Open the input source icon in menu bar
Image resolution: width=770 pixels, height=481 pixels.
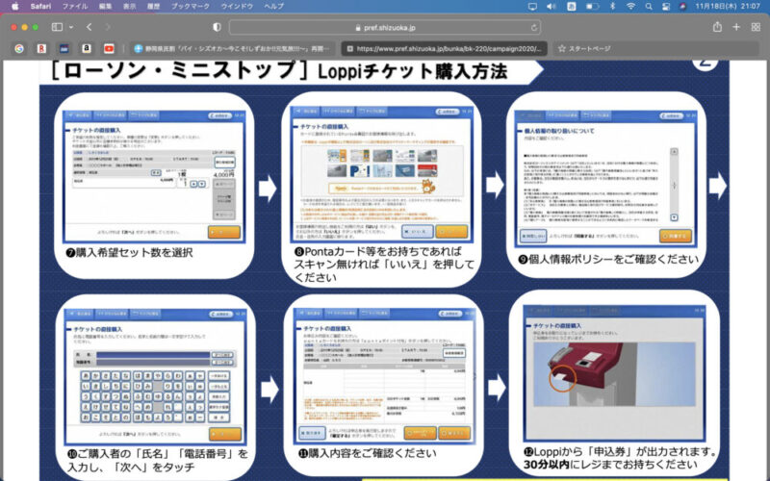571,7
